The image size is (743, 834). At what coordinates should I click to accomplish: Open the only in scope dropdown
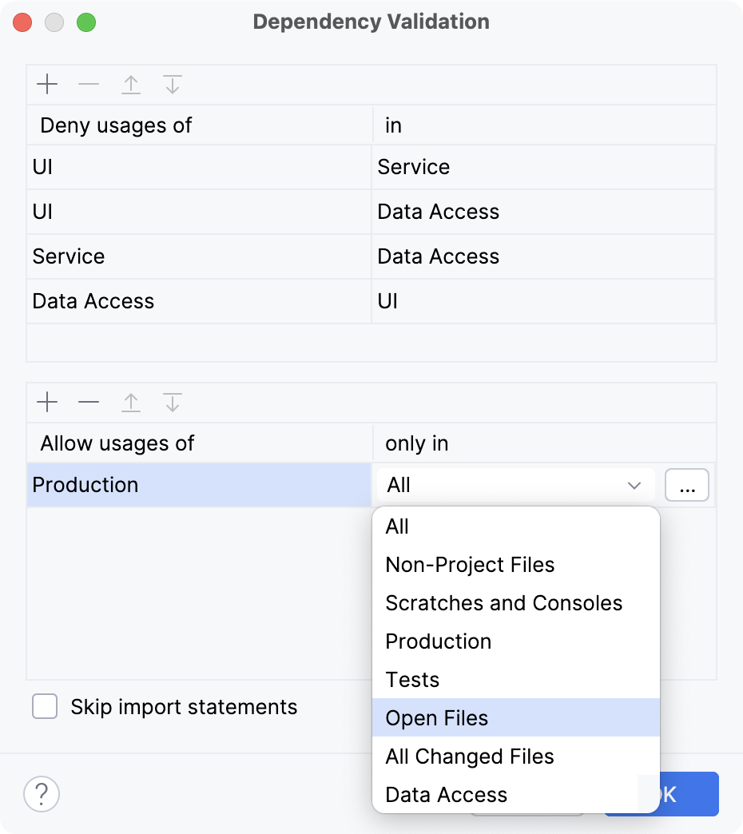pos(515,485)
